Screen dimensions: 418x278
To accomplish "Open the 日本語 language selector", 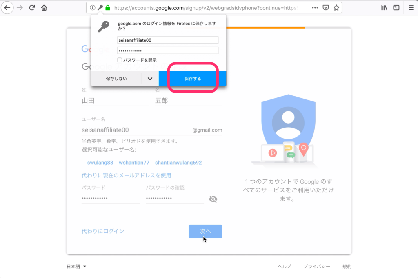I will pyautogui.click(x=76, y=266).
